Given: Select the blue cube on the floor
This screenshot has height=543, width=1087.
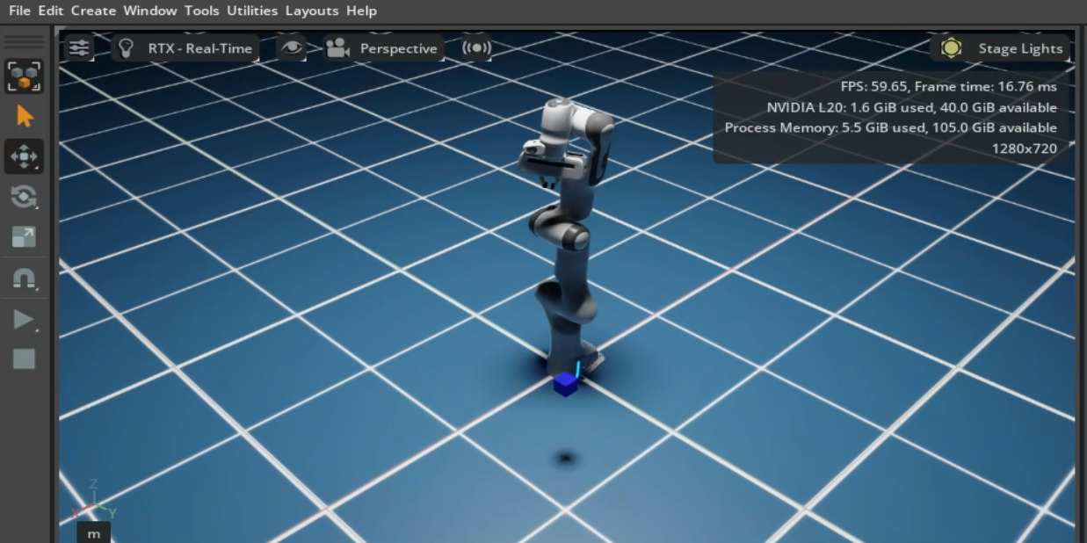Looking at the screenshot, I should point(566,384).
